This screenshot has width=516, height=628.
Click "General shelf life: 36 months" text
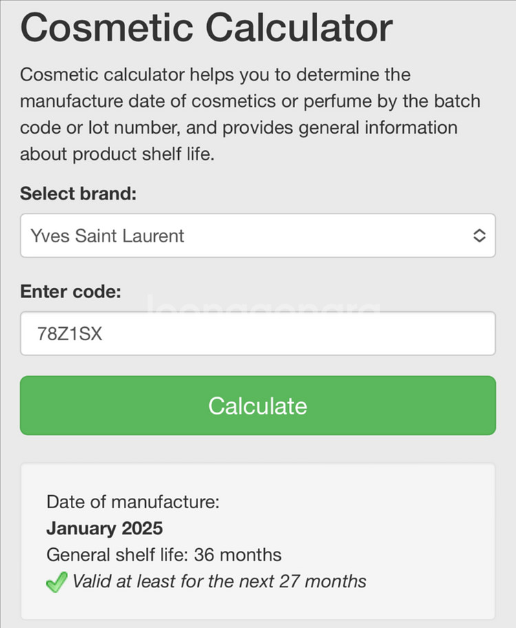click(164, 554)
